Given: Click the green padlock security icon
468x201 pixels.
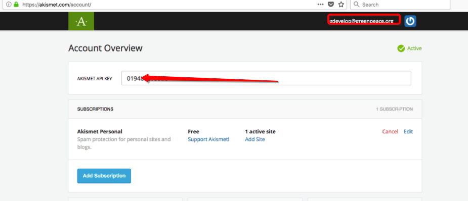Looking at the screenshot, I should (16, 5).
